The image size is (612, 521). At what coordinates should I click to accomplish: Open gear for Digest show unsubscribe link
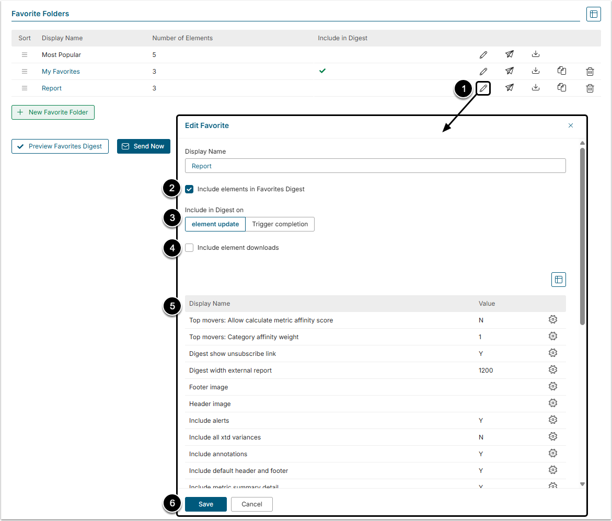point(552,353)
